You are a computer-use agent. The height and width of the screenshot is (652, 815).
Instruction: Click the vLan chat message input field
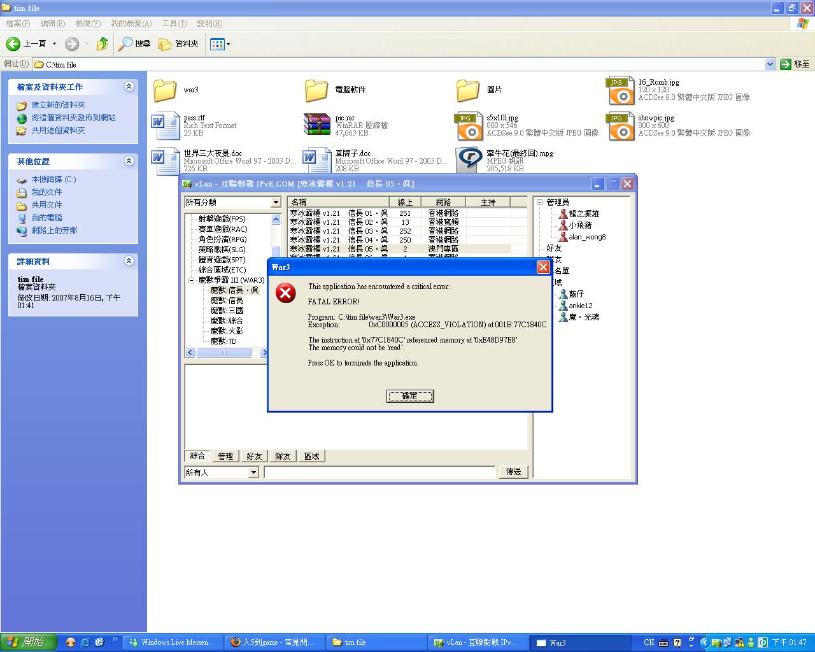coord(379,472)
